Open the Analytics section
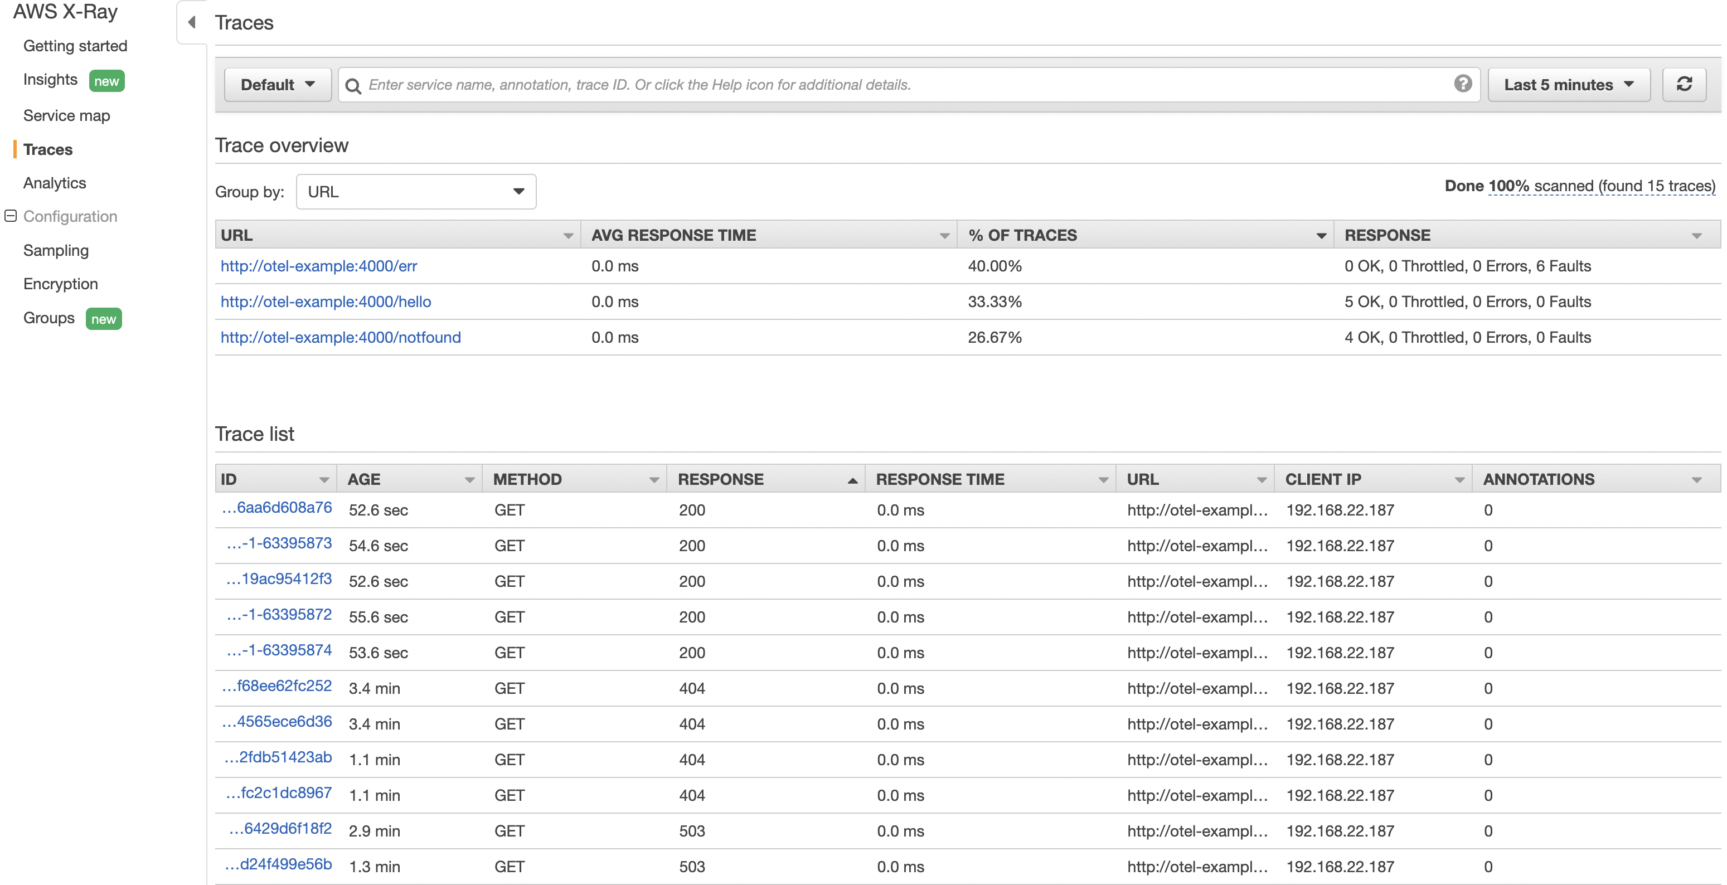The width and height of the screenshot is (1727, 885). pos(55,182)
